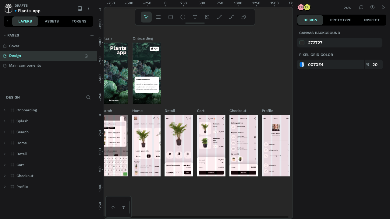This screenshot has height=219, width=390.
Task: Switch to the Assets tab
Action: (x=52, y=21)
